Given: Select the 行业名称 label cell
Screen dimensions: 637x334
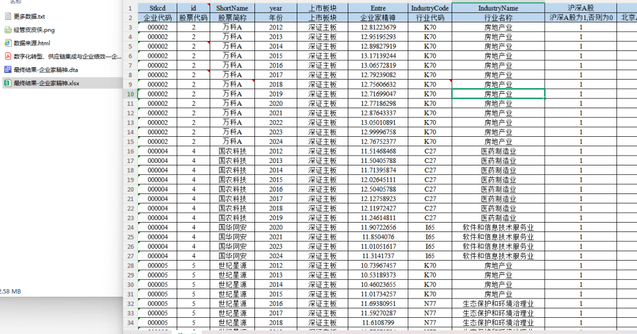Looking at the screenshot, I should [x=498, y=18].
